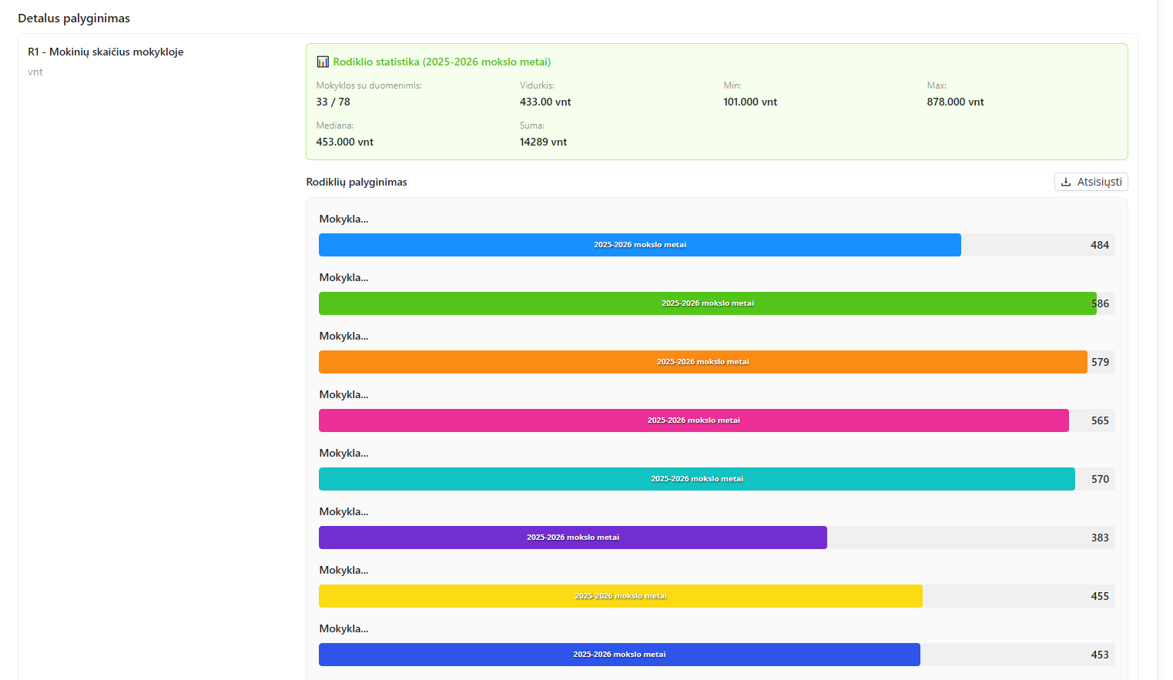Click the Detalus palyginimas page heading
The height and width of the screenshot is (680, 1173).
(74, 18)
